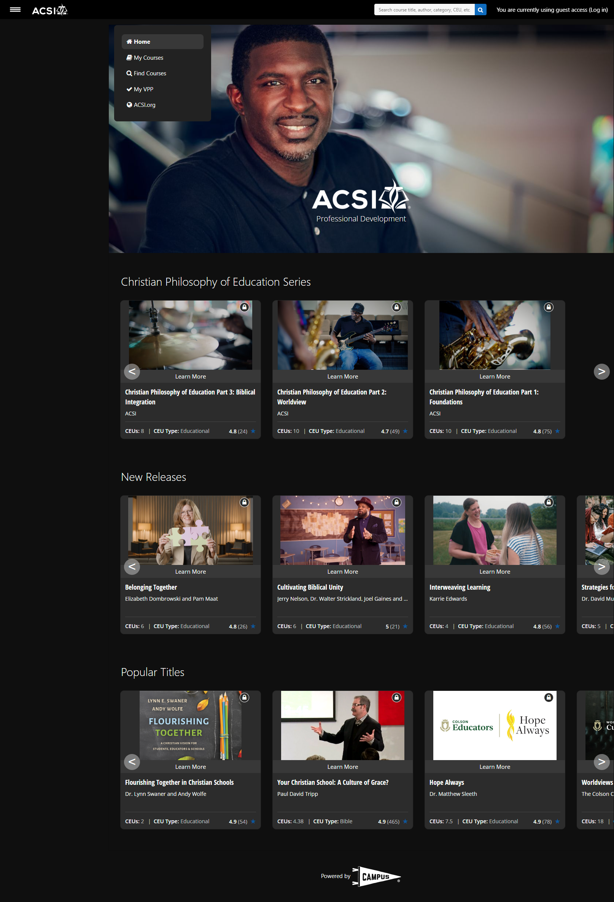Viewport: 614px width, 902px height.
Task: Focus the course search input field
Action: point(424,10)
